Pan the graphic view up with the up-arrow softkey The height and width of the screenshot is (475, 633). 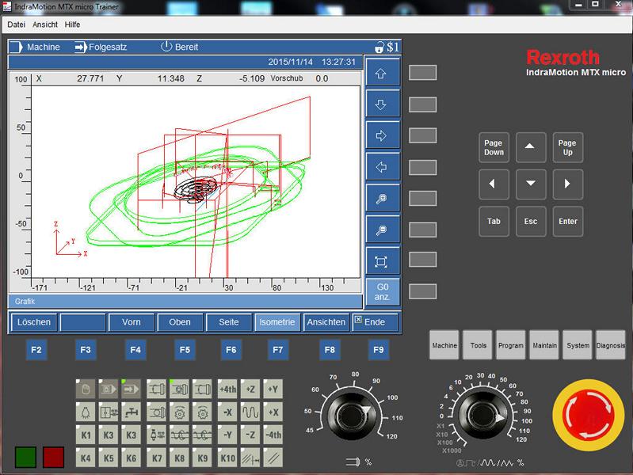382,73
